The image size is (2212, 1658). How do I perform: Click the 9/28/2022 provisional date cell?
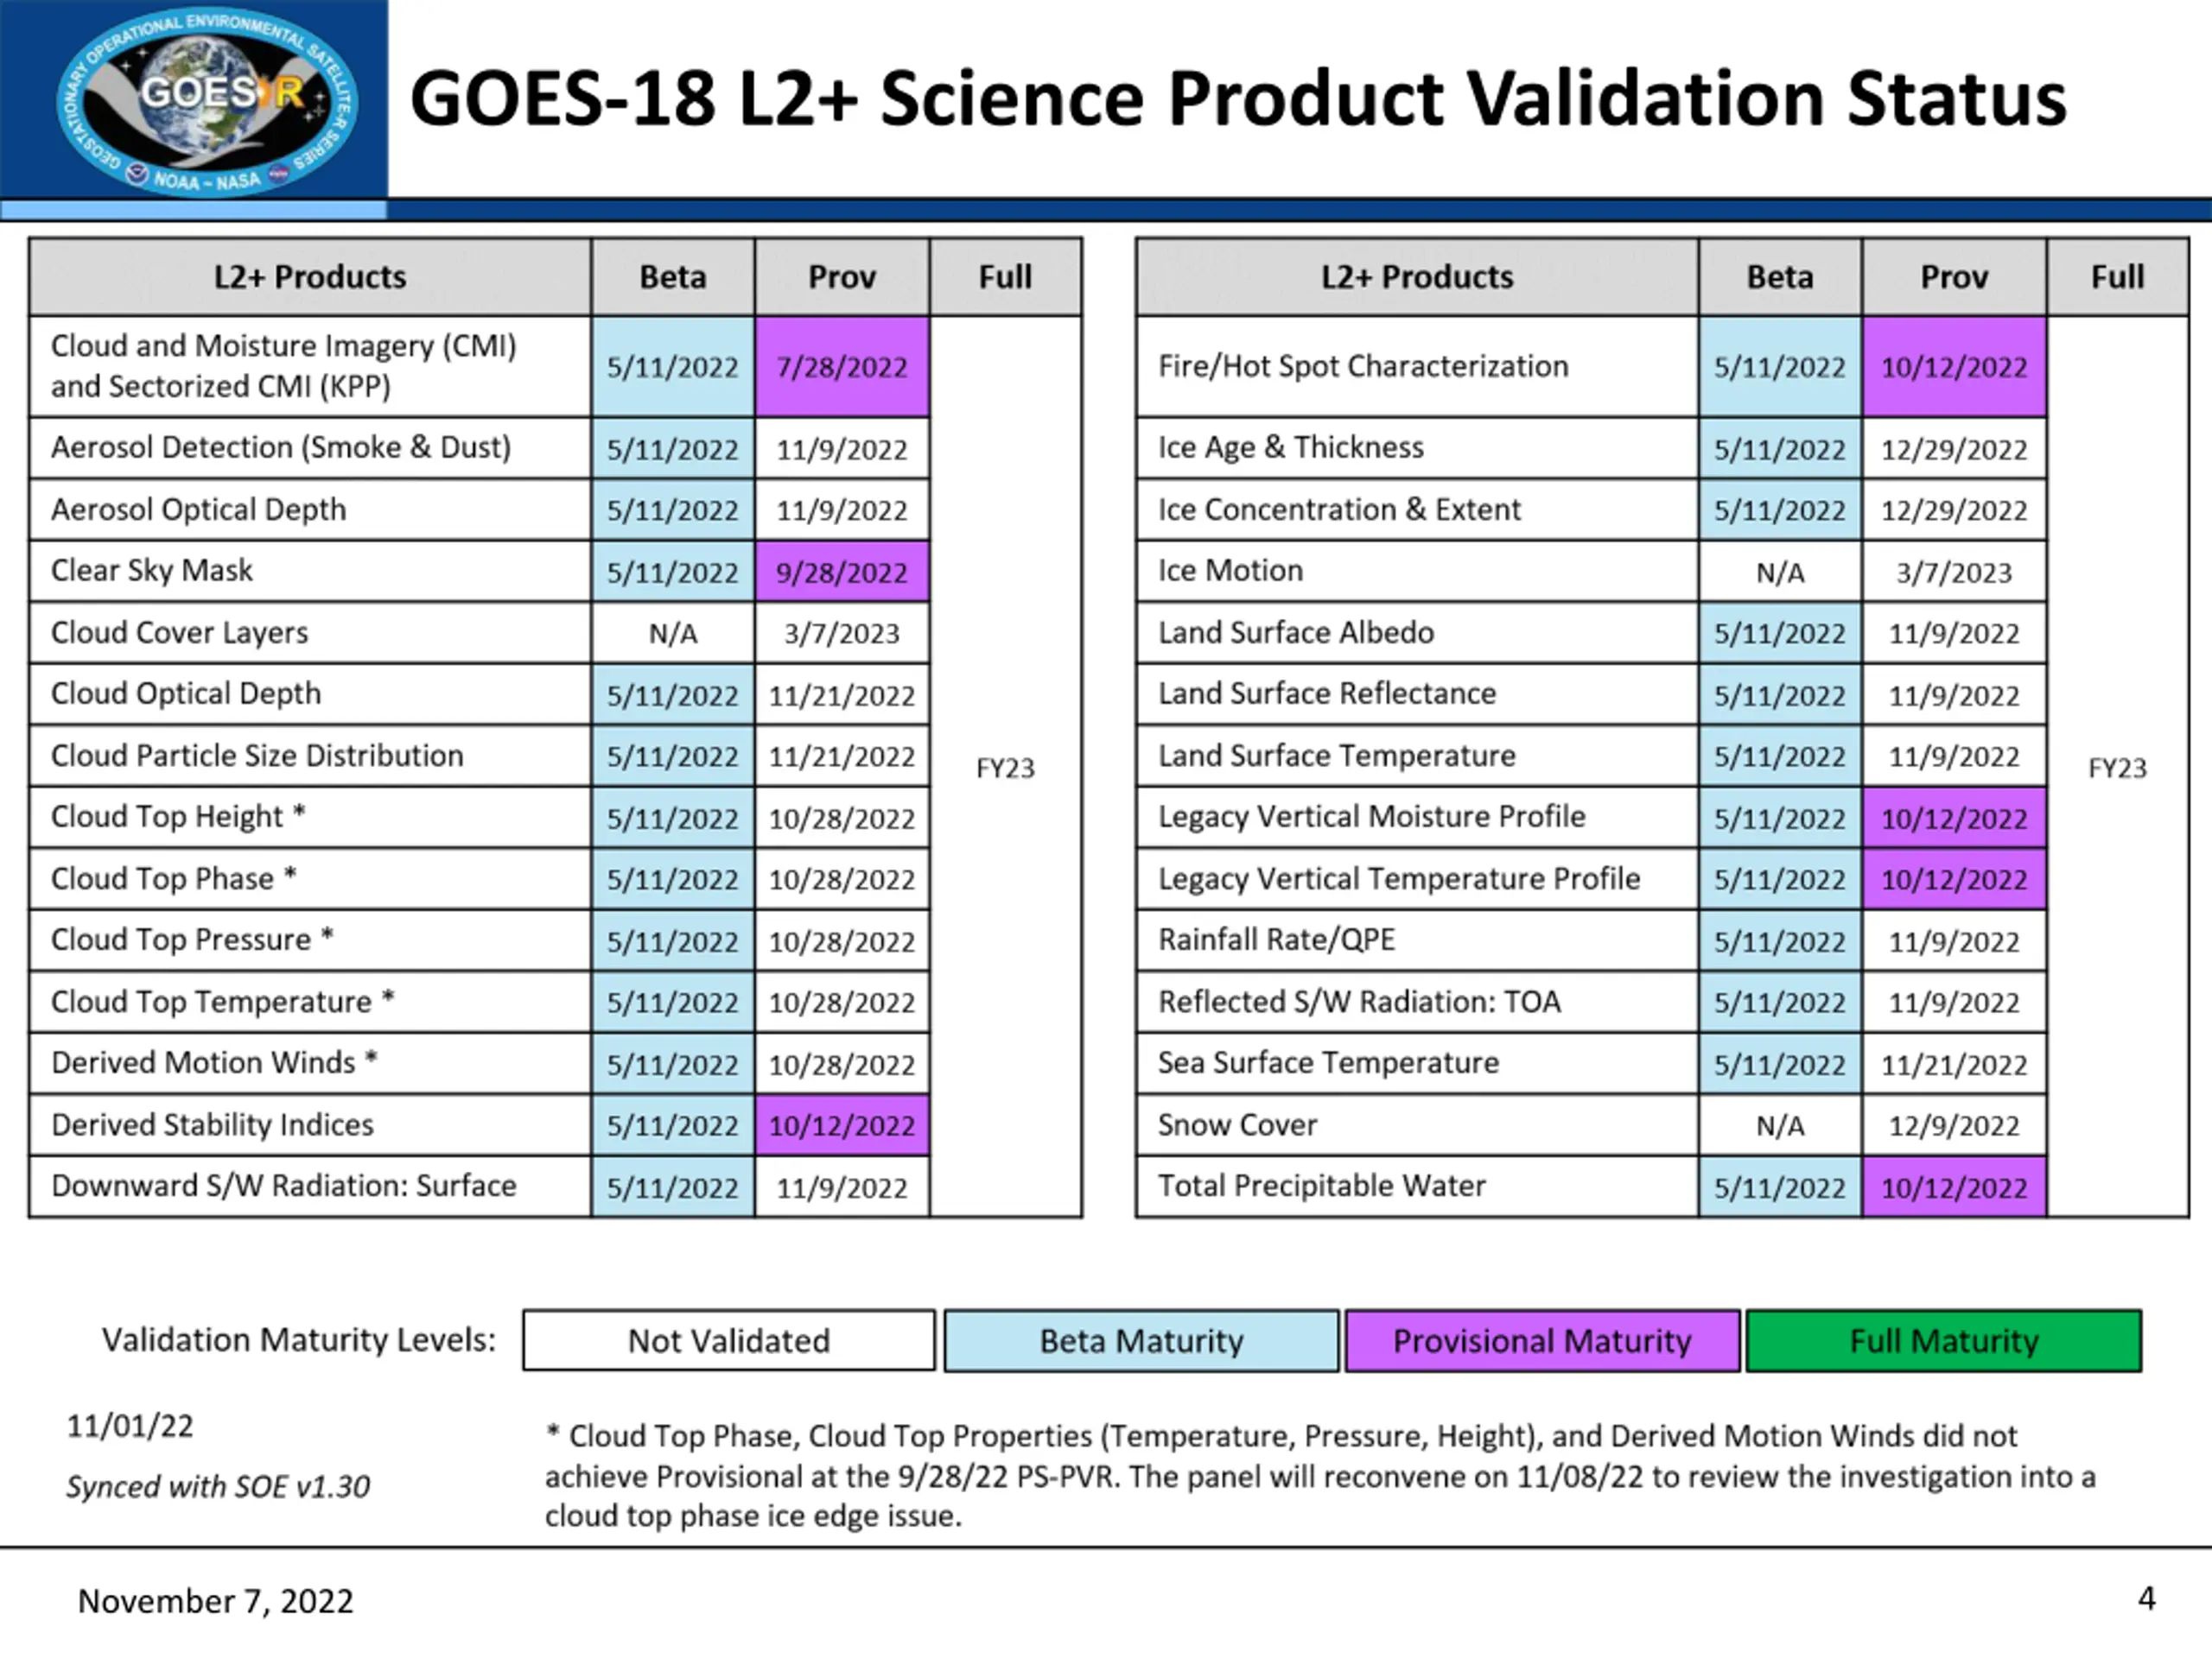(842, 572)
